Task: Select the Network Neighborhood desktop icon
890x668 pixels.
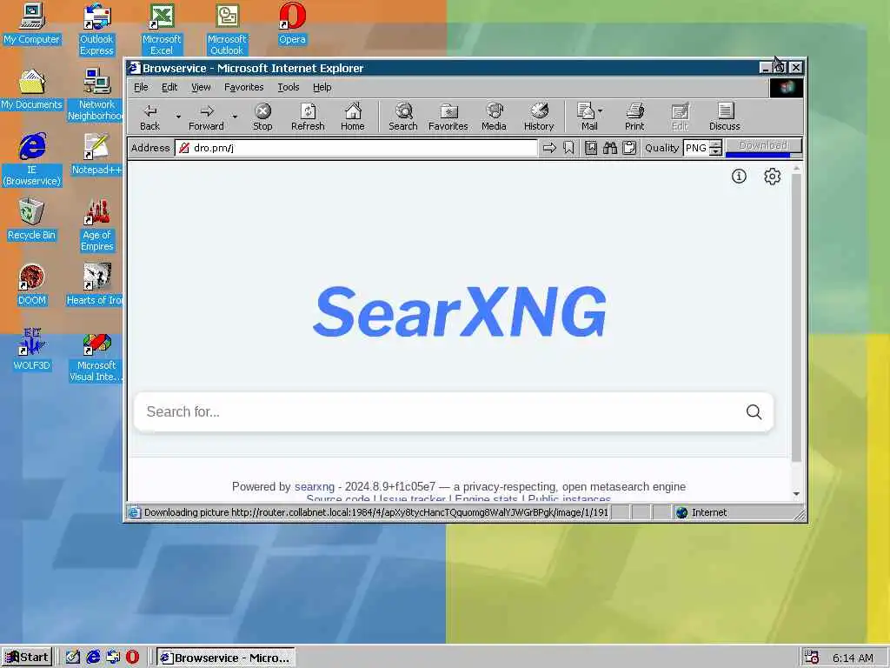Action: [96, 95]
